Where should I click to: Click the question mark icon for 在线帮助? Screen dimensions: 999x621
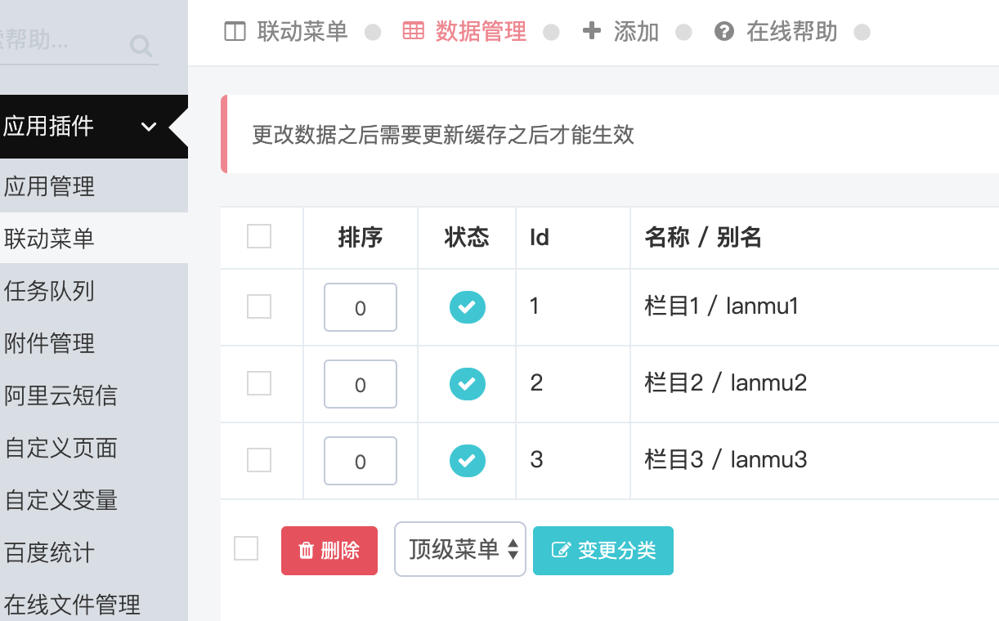pyautogui.click(x=723, y=32)
